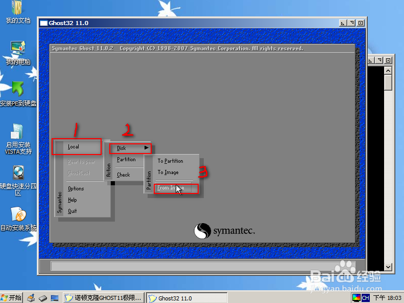Choose To Image option
The width and height of the screenshot is (404, 303).
[x=168, y=172]
